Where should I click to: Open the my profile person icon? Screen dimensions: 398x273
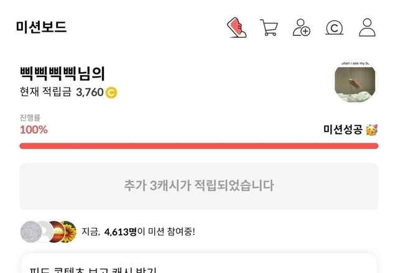368,28
